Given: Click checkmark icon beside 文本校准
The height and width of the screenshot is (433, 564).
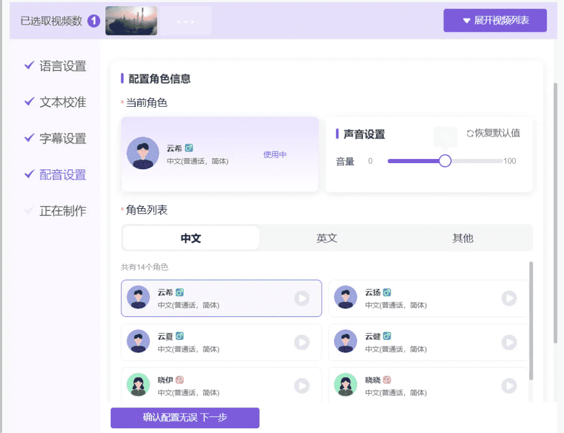Looking at the screenshot, I should point(29,101).
